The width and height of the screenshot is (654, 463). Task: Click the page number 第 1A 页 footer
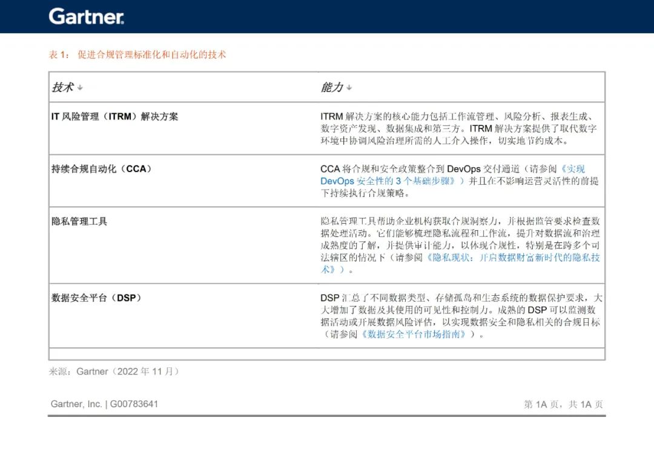tap(563, 404)
